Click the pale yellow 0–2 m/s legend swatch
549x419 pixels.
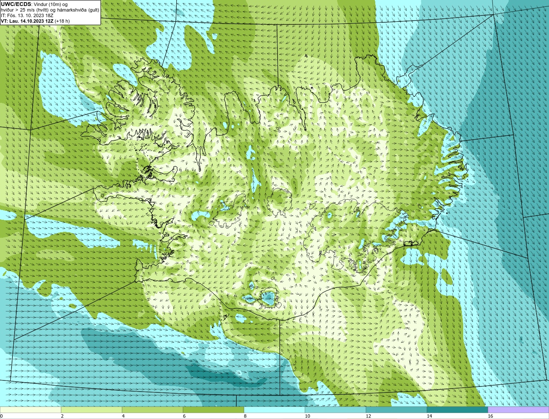pyautogui.click(x=30, y=410)
